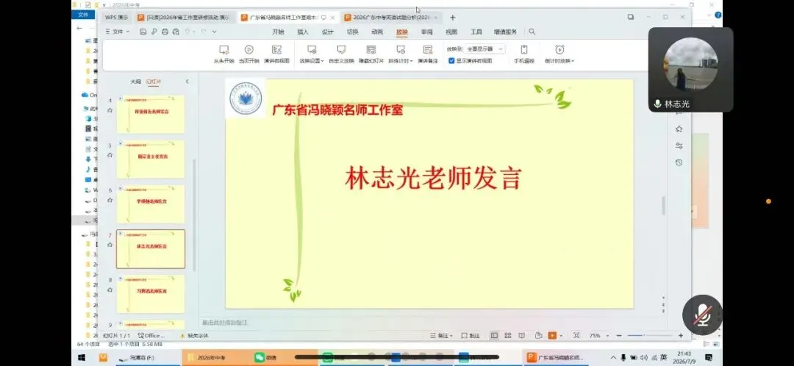Start slideshow from beginning (从头开始)
The height and width of the screenshot is (366, 794).
223,54
